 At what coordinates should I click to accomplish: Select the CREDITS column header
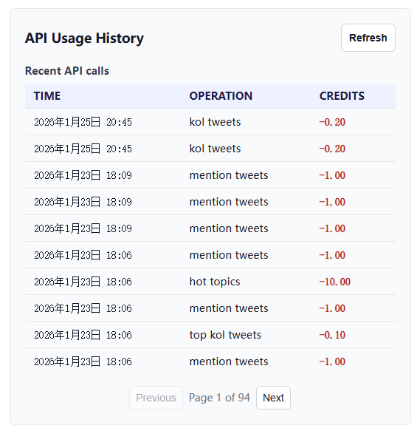coord(342,96)
